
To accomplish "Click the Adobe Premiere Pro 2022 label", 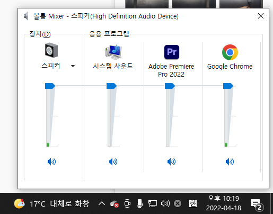I will click(171, 70).
